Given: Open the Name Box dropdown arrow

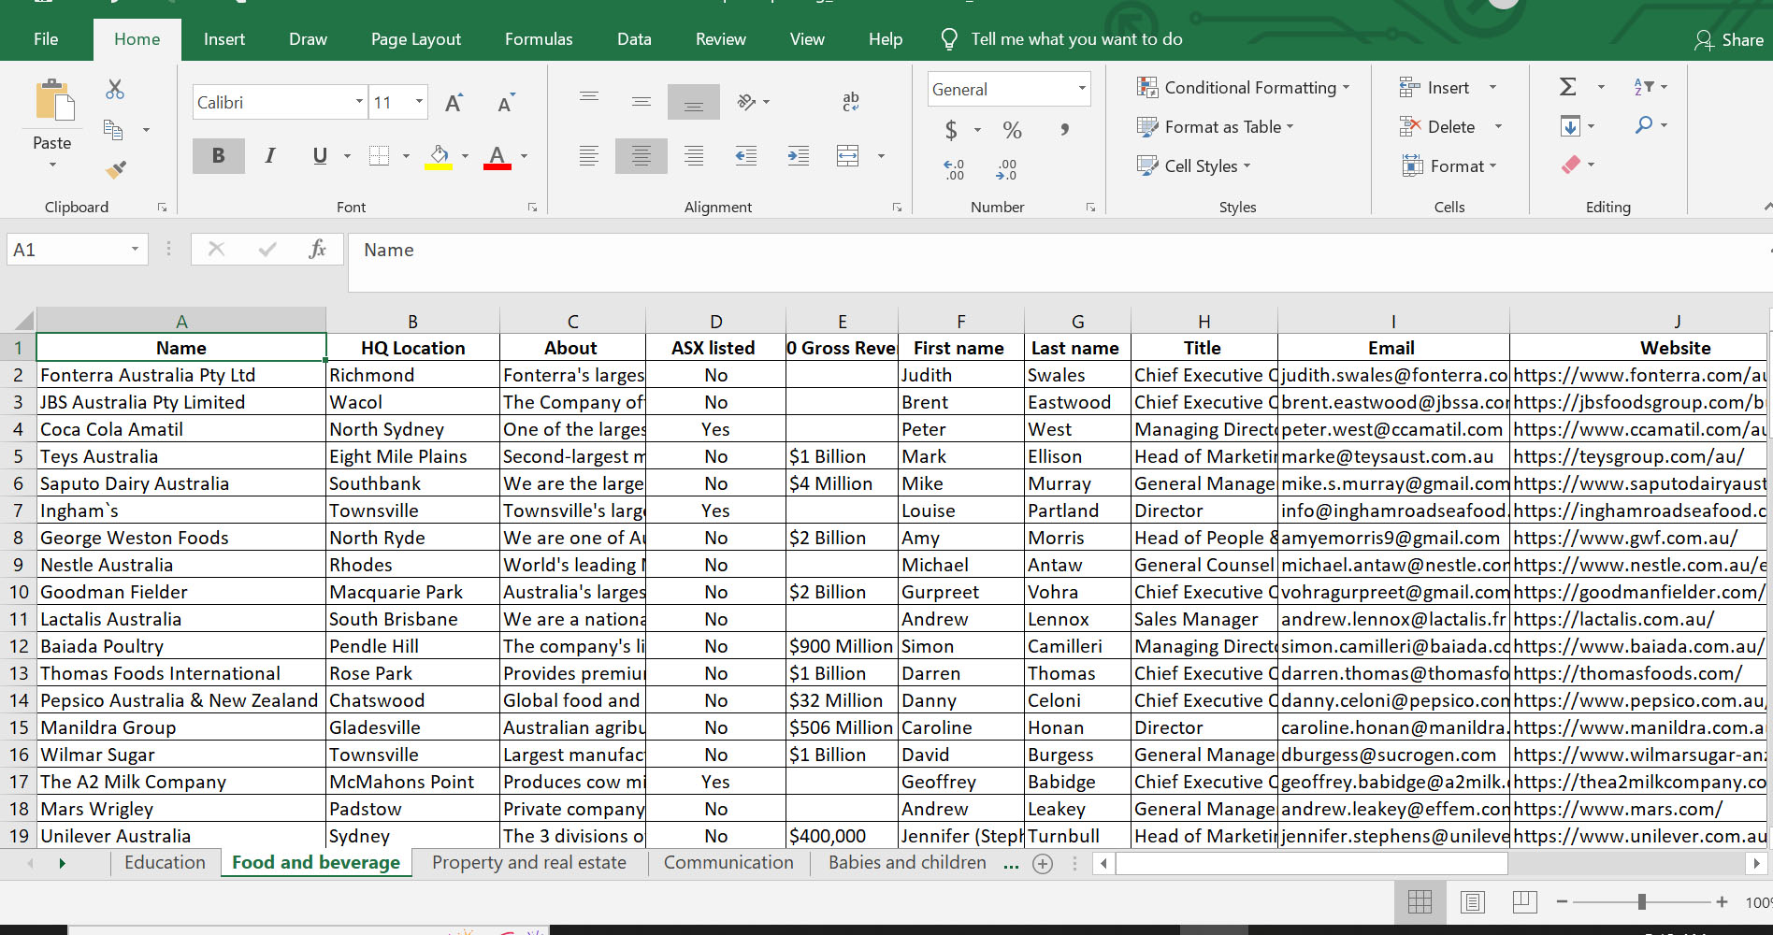Looking at the screenshot, I should tap(135, 249).
